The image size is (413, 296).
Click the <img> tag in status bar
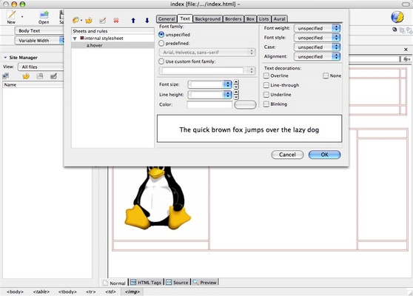[132, 292]
